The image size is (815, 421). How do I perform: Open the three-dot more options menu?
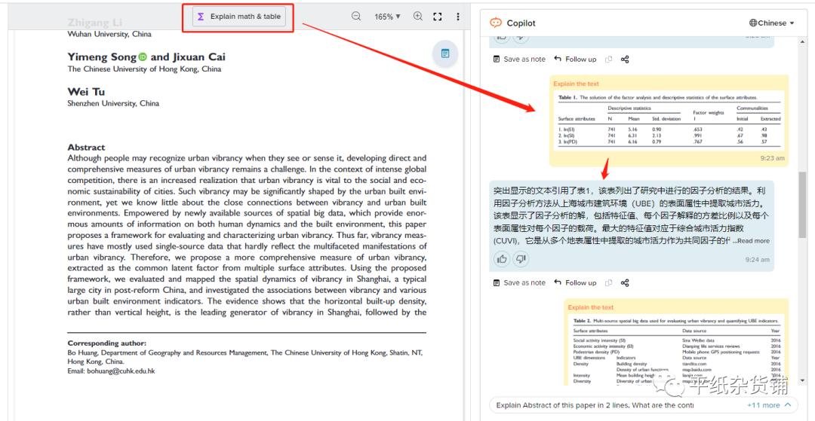pyautogui.click(x=457, y=17)
